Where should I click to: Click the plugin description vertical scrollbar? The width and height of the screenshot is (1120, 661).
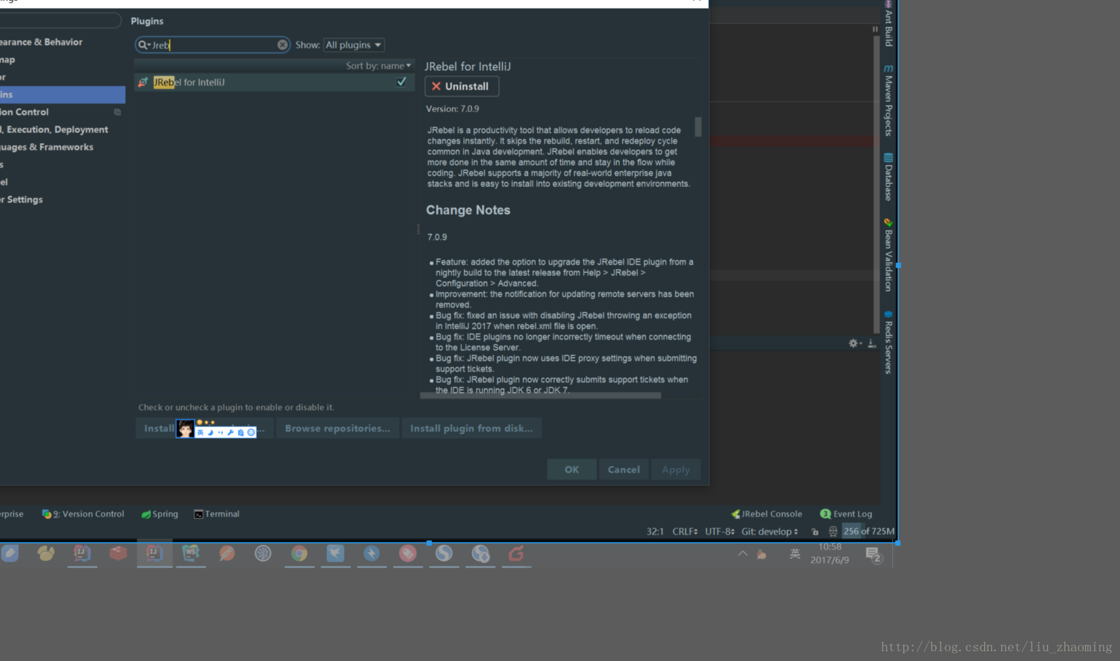pyautogui.click(x=698, y=127)
